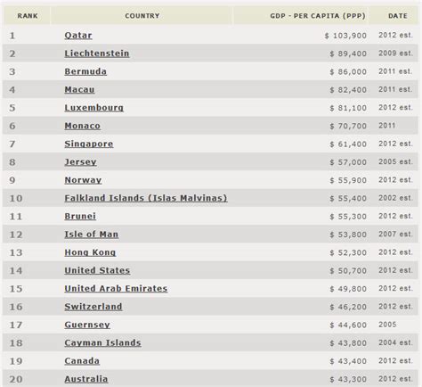Viewport: 422px width, 387px height.
Task: Open the Cayman Islands link
Action: (102, 342)
